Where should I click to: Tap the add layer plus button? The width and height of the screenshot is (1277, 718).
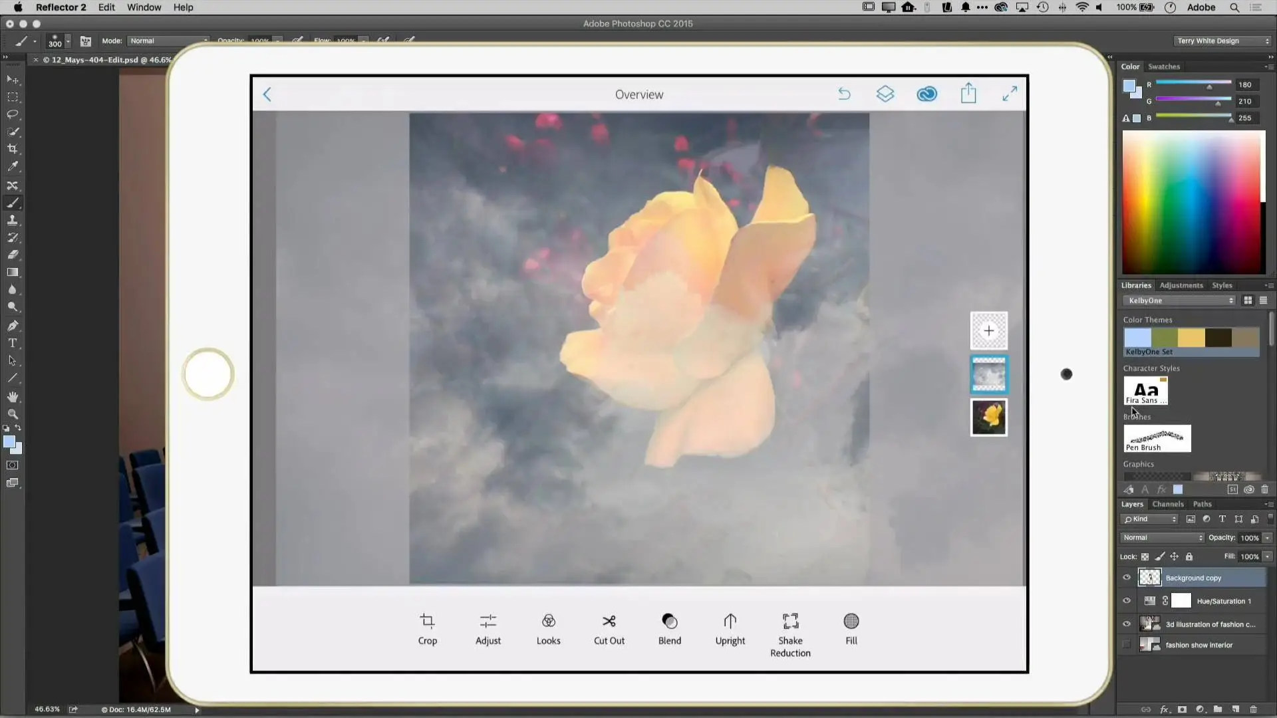988,331
